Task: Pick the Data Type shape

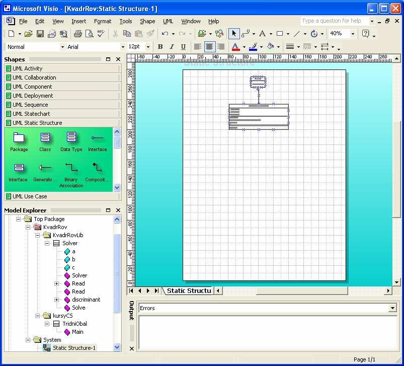Action: 71,142
